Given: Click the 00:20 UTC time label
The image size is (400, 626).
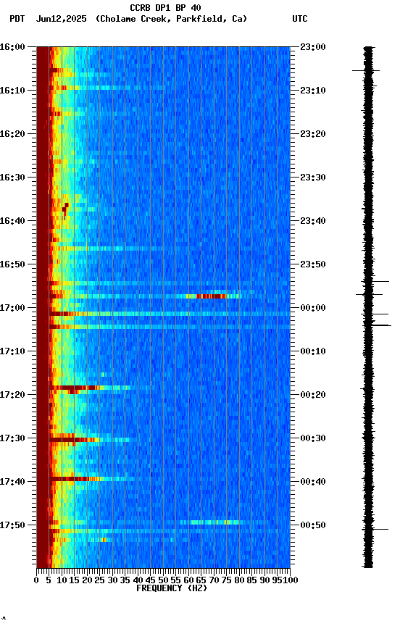Looking at the screenshot, I should 313,395.
